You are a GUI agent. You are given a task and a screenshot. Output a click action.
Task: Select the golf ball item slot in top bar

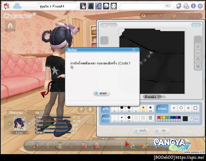click(106, 6)
